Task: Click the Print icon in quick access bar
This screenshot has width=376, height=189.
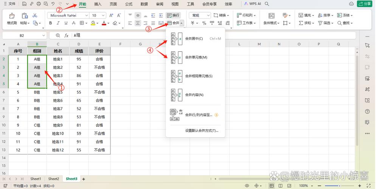Action: pyautogui.click(x=39, y=4)
